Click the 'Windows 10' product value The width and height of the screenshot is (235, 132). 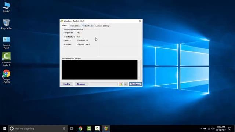82,40
